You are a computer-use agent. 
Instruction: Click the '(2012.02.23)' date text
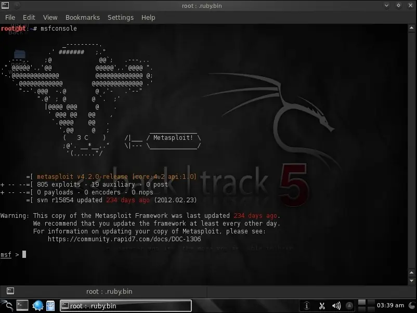click(175, 200)
